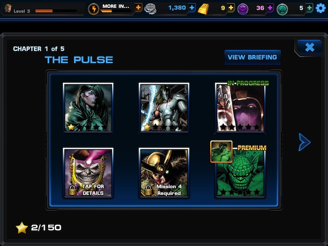Open settings with the gear icon
Image resolution: width=328 pixels, height=246 pixels.
click(x=321, y=8)
